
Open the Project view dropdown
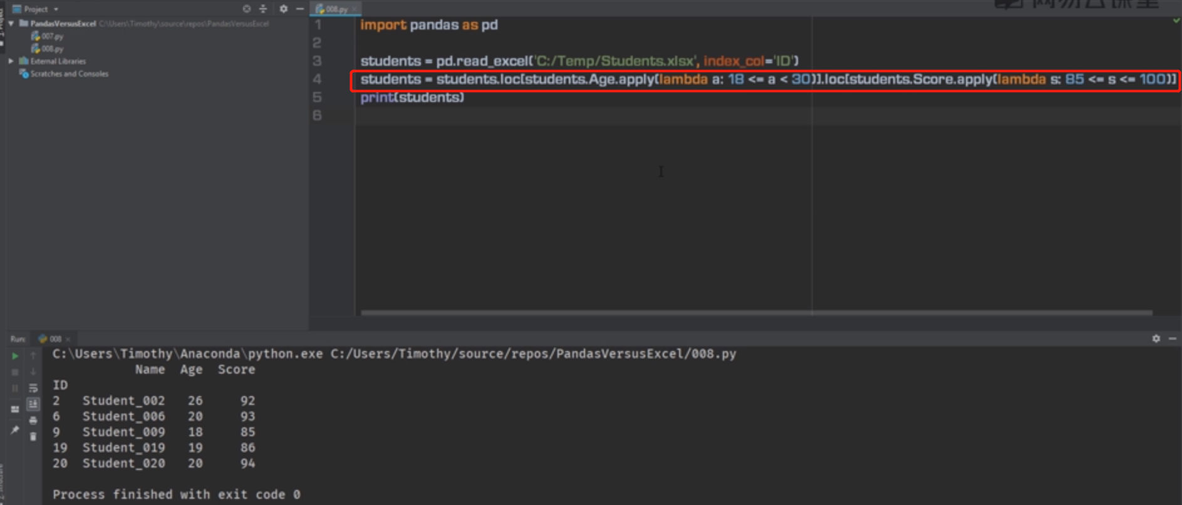pos(35,9)
